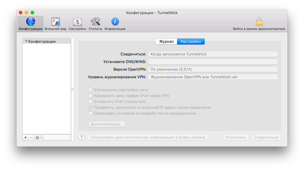The width and height of the screenshot is (304, 170).
Task: Open the Установите DNS/WINS dropdown
Action: click(213, 62)
